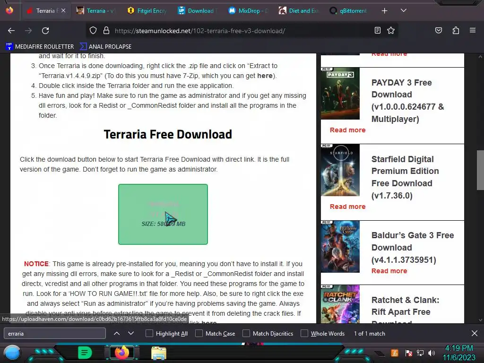This screenshot has width=484, height=363.
Task: Open the tracking protection shield icon
Action: click(x=93, y=31)
